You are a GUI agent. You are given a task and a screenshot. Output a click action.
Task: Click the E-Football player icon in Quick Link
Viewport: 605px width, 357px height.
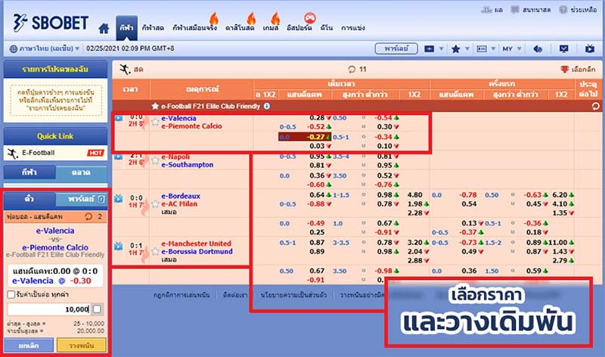pyautogui.click(x=12, y=154)
